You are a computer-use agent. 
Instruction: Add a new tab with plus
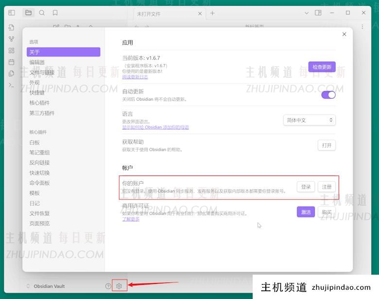212,13
